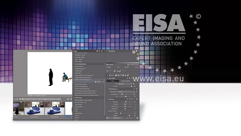This screenshot has height=136, width=241.
Task: Click the show original image icon
Action: pos(115,71)
